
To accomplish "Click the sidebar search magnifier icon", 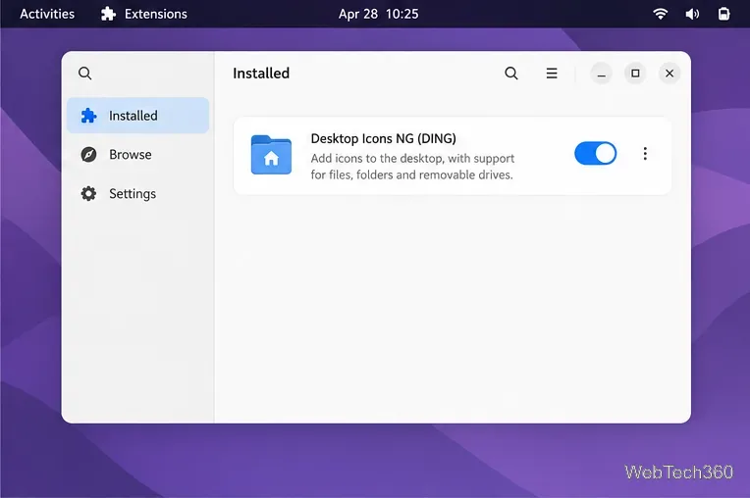I will 85,74.
